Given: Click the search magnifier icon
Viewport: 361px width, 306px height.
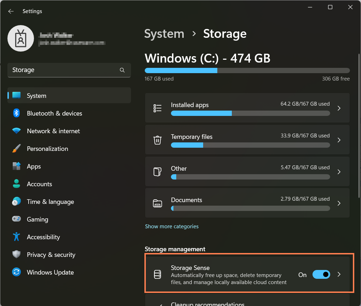Looking at the screenshot, I should point(122,70).
